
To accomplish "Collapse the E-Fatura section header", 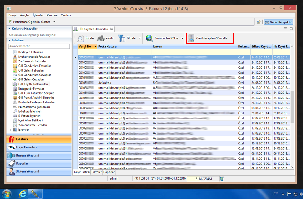I will [9, 40].
